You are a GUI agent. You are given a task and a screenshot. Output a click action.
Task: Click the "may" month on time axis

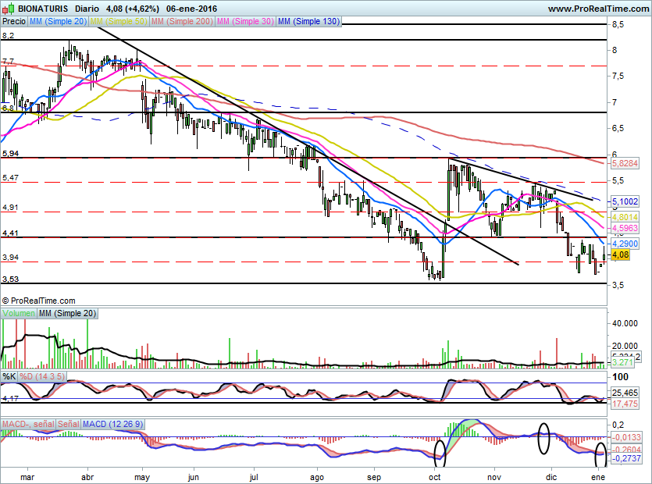click(142, 477)
